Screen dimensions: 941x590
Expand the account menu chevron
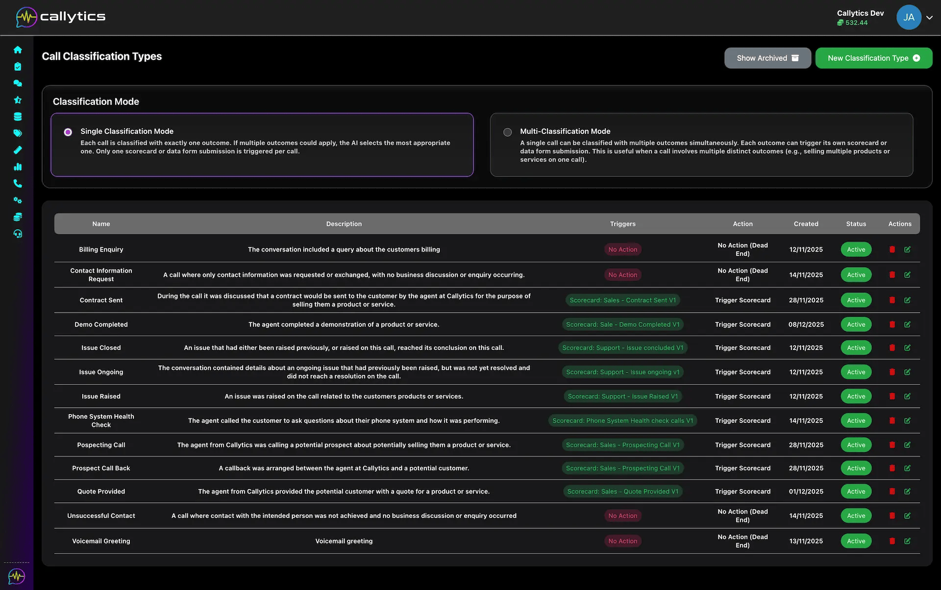point(929,18)
